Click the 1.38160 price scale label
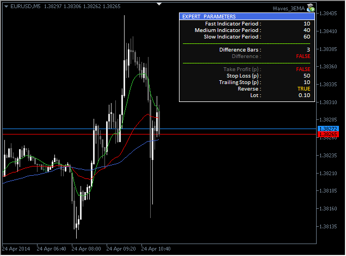346x256 pixels. point(328,208)
